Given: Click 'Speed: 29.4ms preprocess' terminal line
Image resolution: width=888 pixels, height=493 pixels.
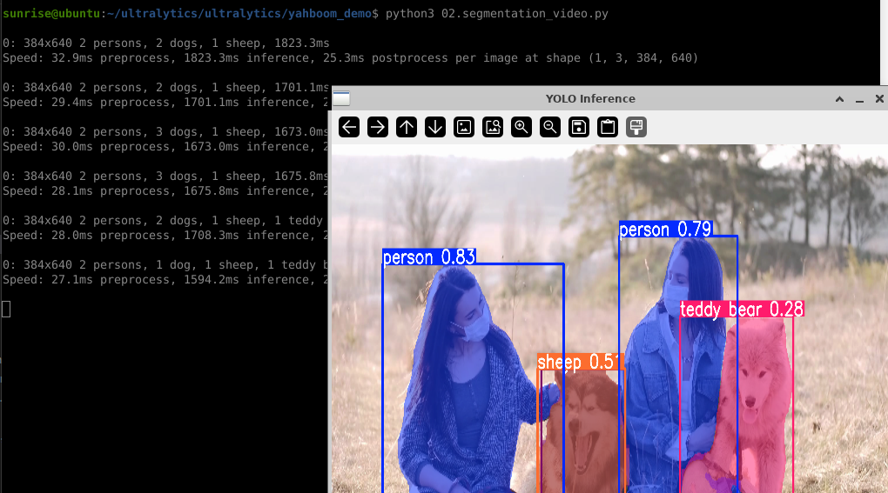Looking at the screenshot, I should 166,103.
